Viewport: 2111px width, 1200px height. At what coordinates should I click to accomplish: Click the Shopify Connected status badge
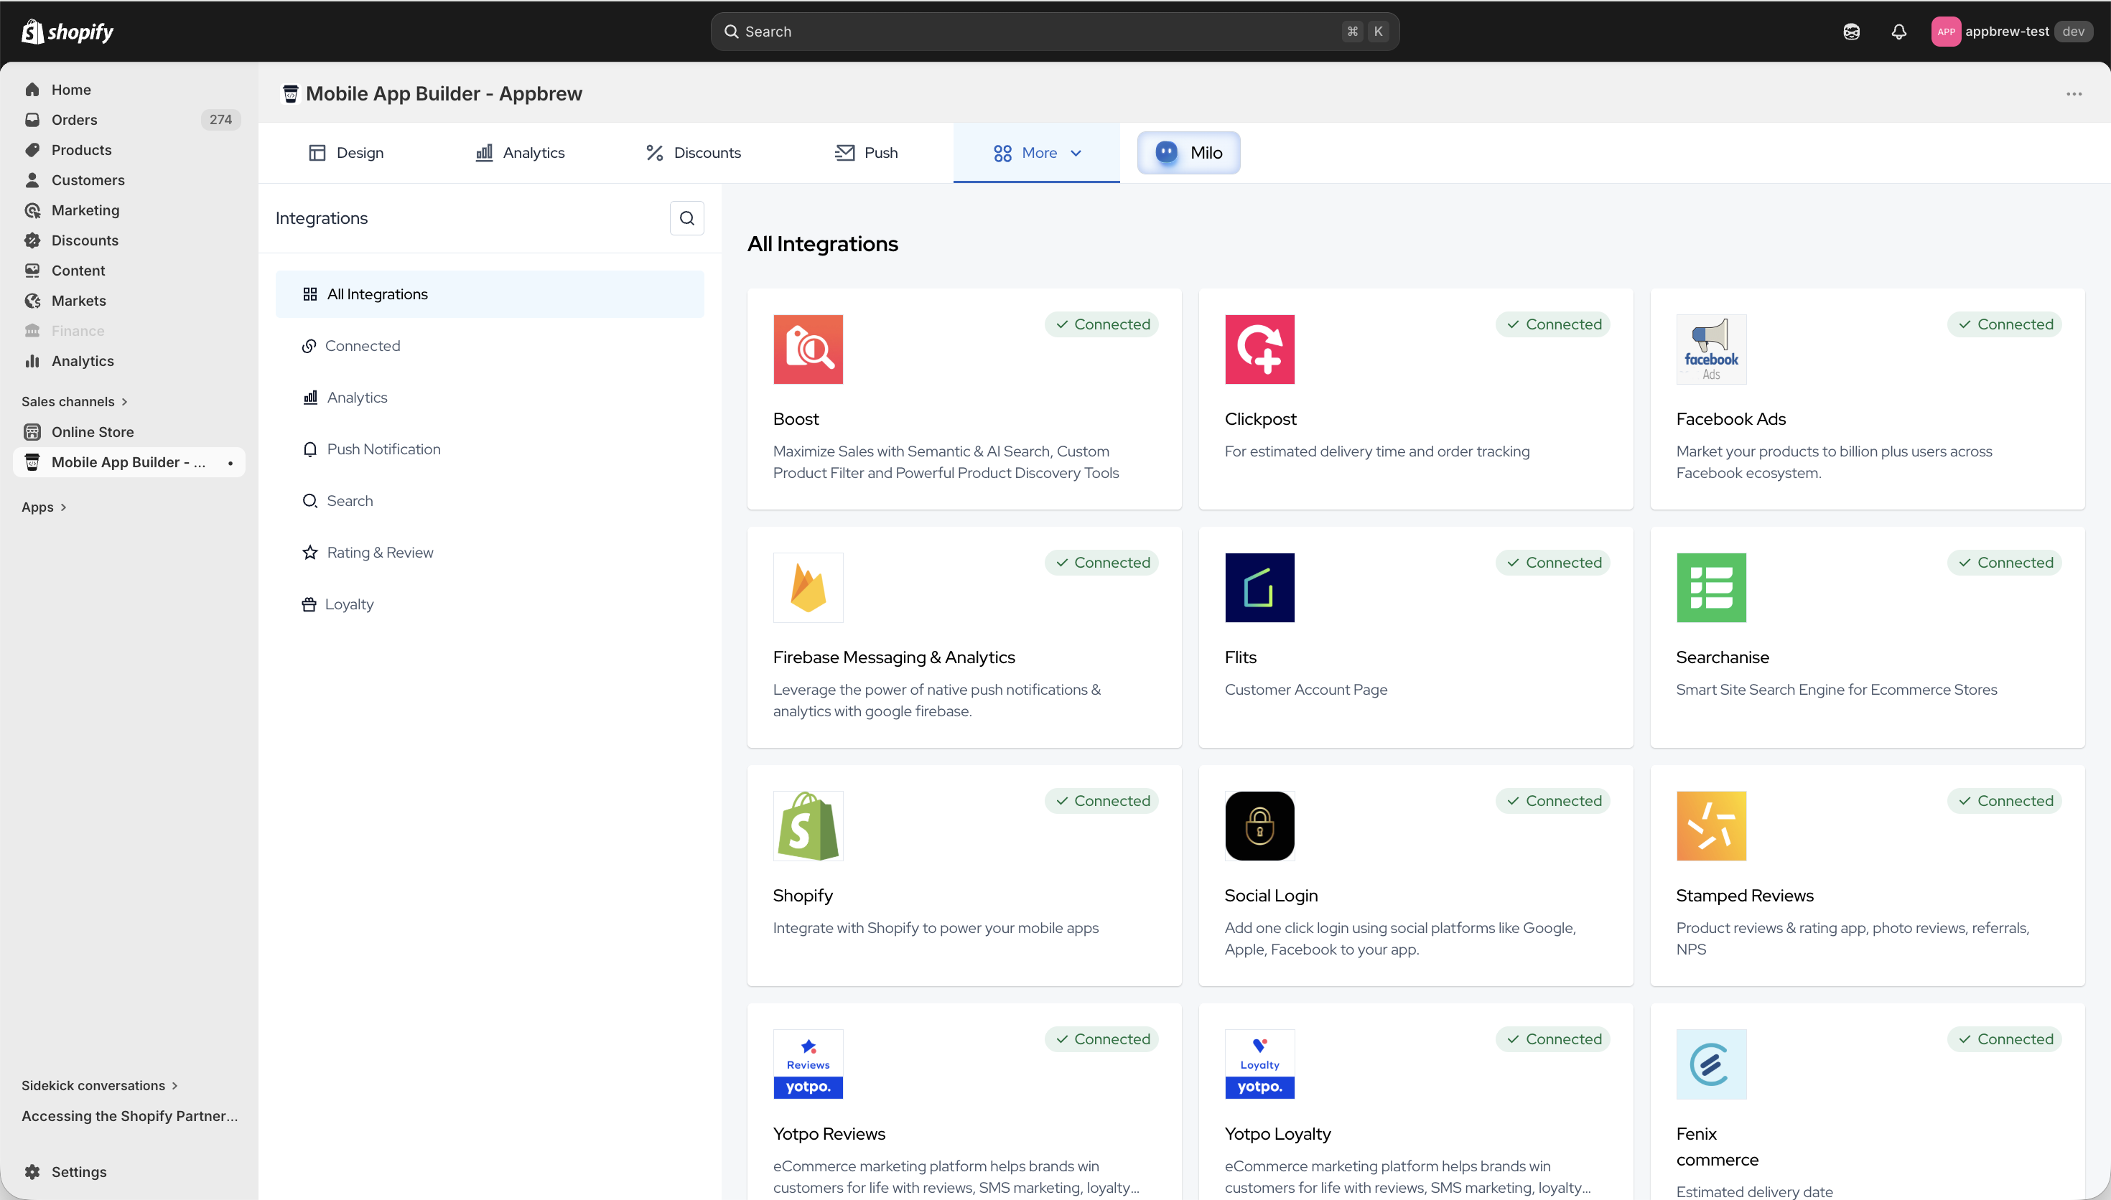point(1101,801)
